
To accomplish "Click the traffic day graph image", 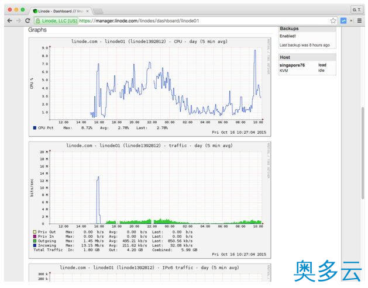I will pos(150,200).
